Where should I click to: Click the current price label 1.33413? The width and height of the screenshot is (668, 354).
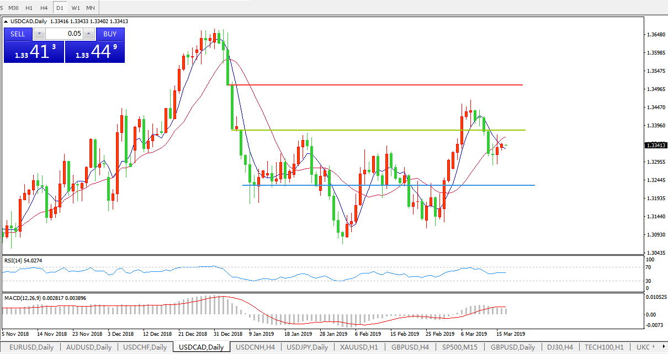tap(655, 146)
